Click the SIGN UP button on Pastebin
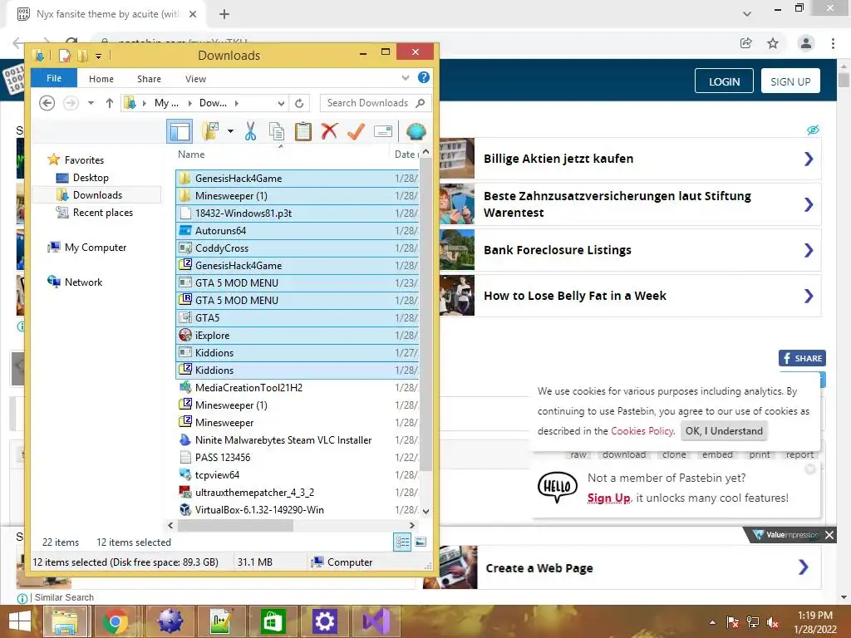851x638 pixels. (790, 81)
